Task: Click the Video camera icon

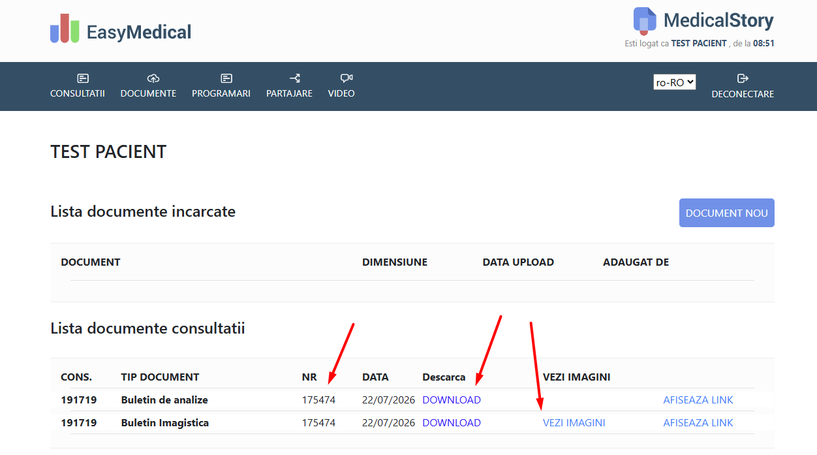Action: tap(347, 78)
